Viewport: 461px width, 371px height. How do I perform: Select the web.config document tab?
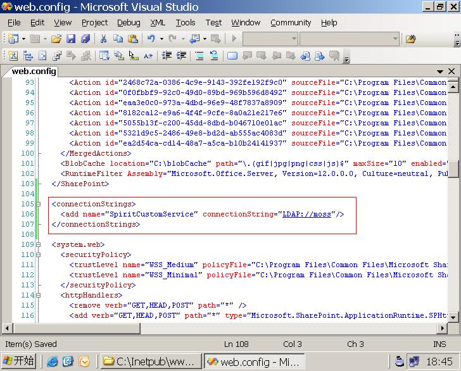(x=34, y=72)
